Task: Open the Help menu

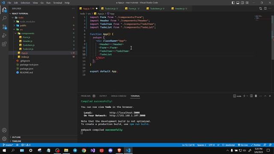Action: (x=67, y=3)
